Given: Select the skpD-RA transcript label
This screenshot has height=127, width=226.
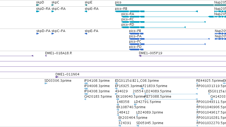Looking at the screenshot, I should [x=43, y=9].
